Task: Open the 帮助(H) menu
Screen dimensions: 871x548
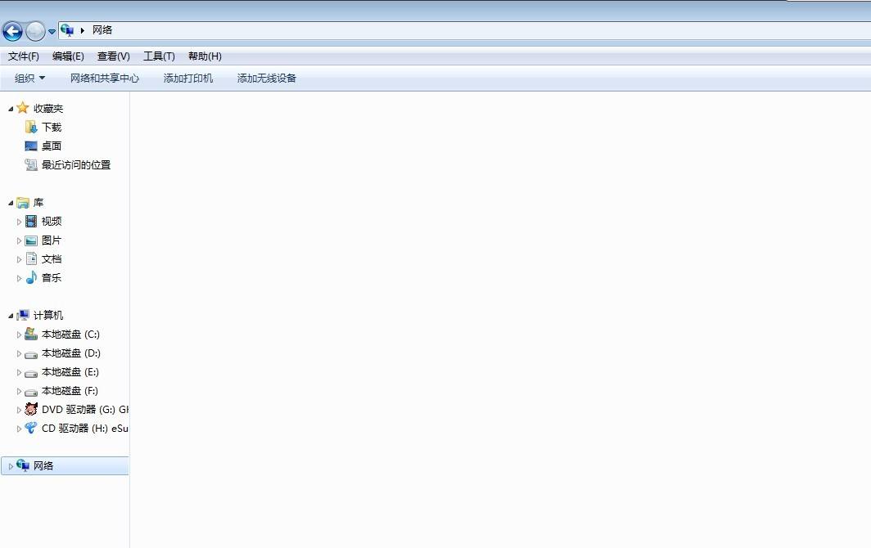Action: coord(205,56)
